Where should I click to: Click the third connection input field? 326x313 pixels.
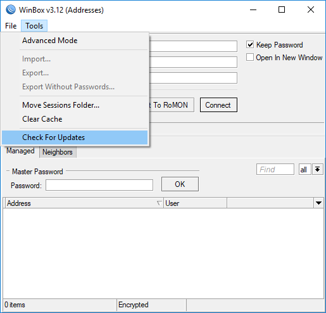(193, 78)
